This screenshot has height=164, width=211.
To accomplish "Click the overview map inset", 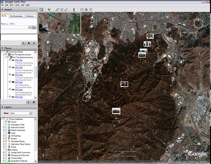I will tap(60, 23).
